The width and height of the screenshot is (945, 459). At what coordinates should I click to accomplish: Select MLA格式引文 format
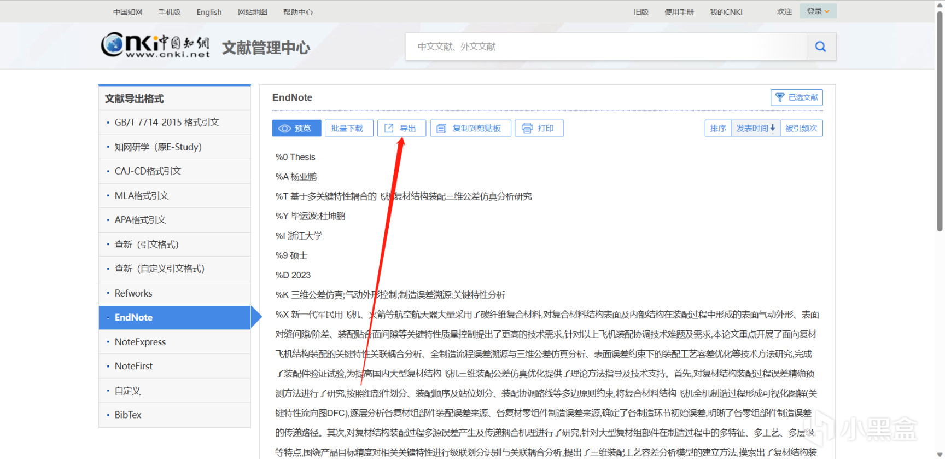pos(175,195)
